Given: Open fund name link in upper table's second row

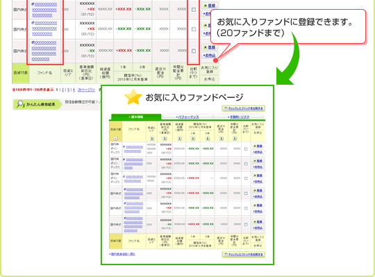Looking at the screenshot, I should pos(44,28).
